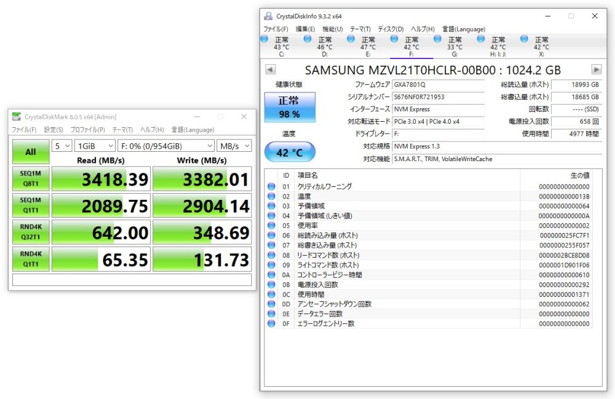Click the CrystalDiskInfo app icon in title bar
The image size is (615, 399).
[x=268, y=16]
